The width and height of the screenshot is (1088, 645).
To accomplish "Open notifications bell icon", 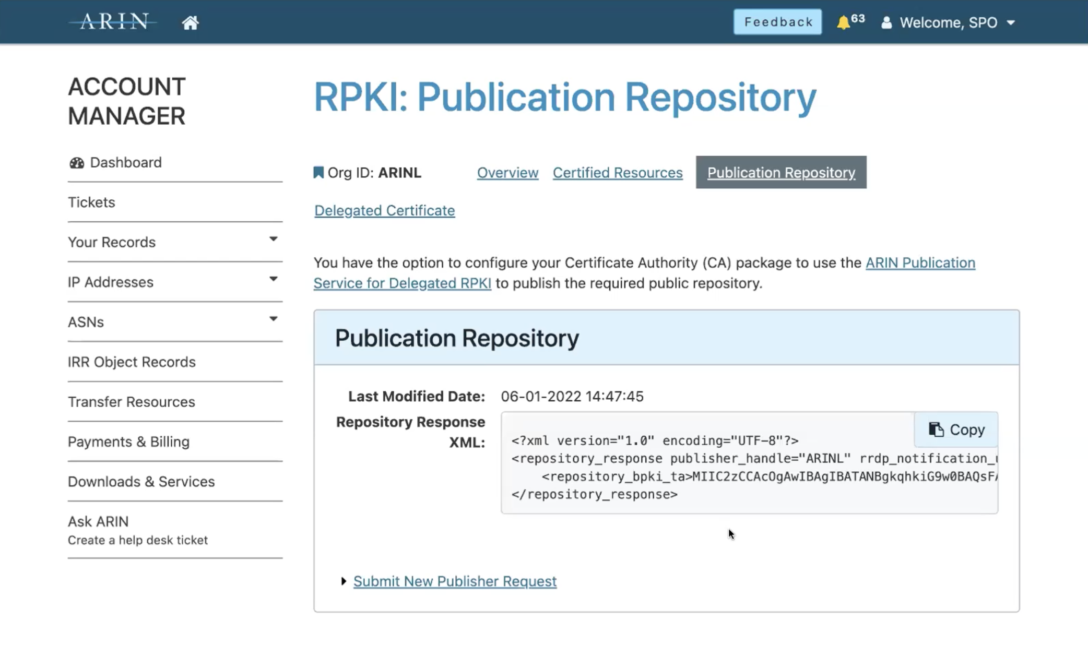I will (x=843, y=22).
